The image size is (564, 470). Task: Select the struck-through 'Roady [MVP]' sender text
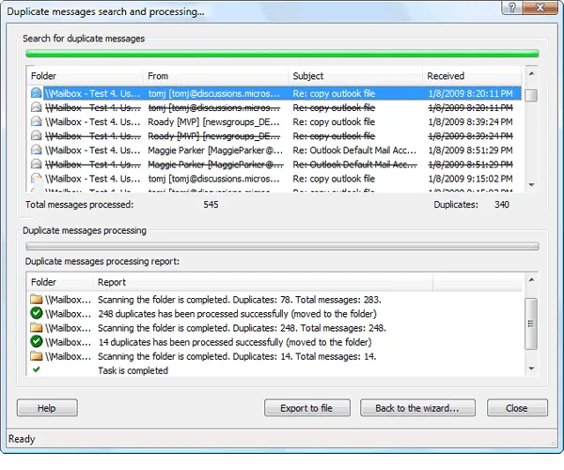point(214,136)
